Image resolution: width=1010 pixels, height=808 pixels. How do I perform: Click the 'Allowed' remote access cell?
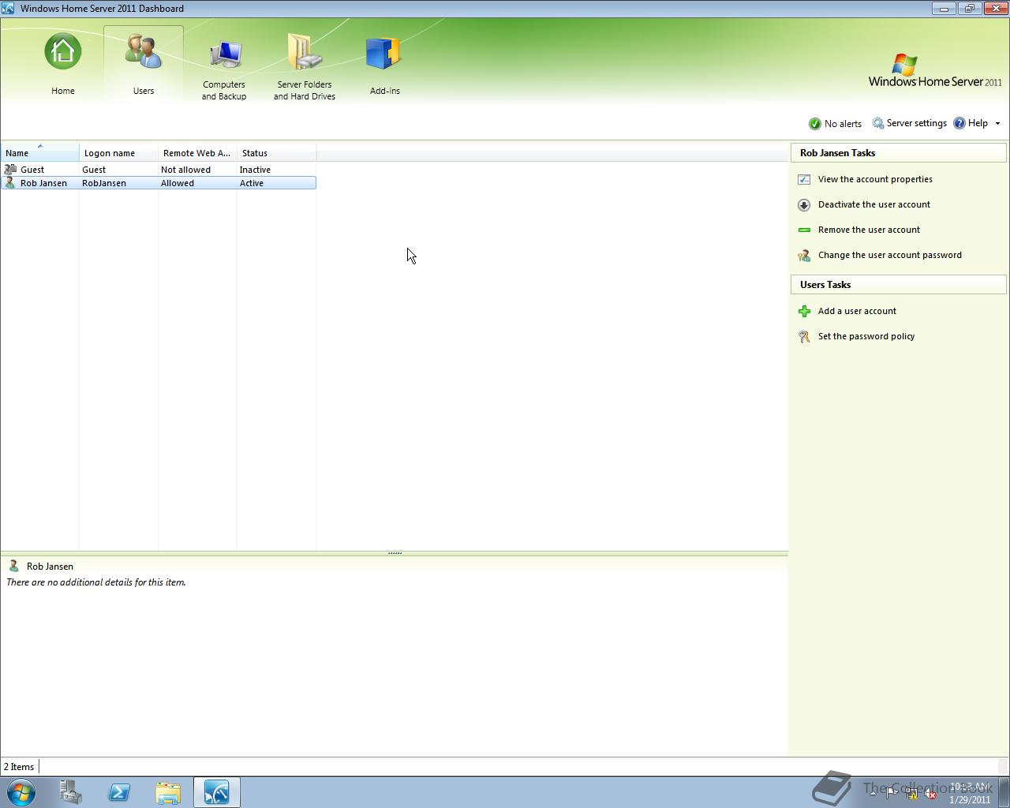point(178,183)
